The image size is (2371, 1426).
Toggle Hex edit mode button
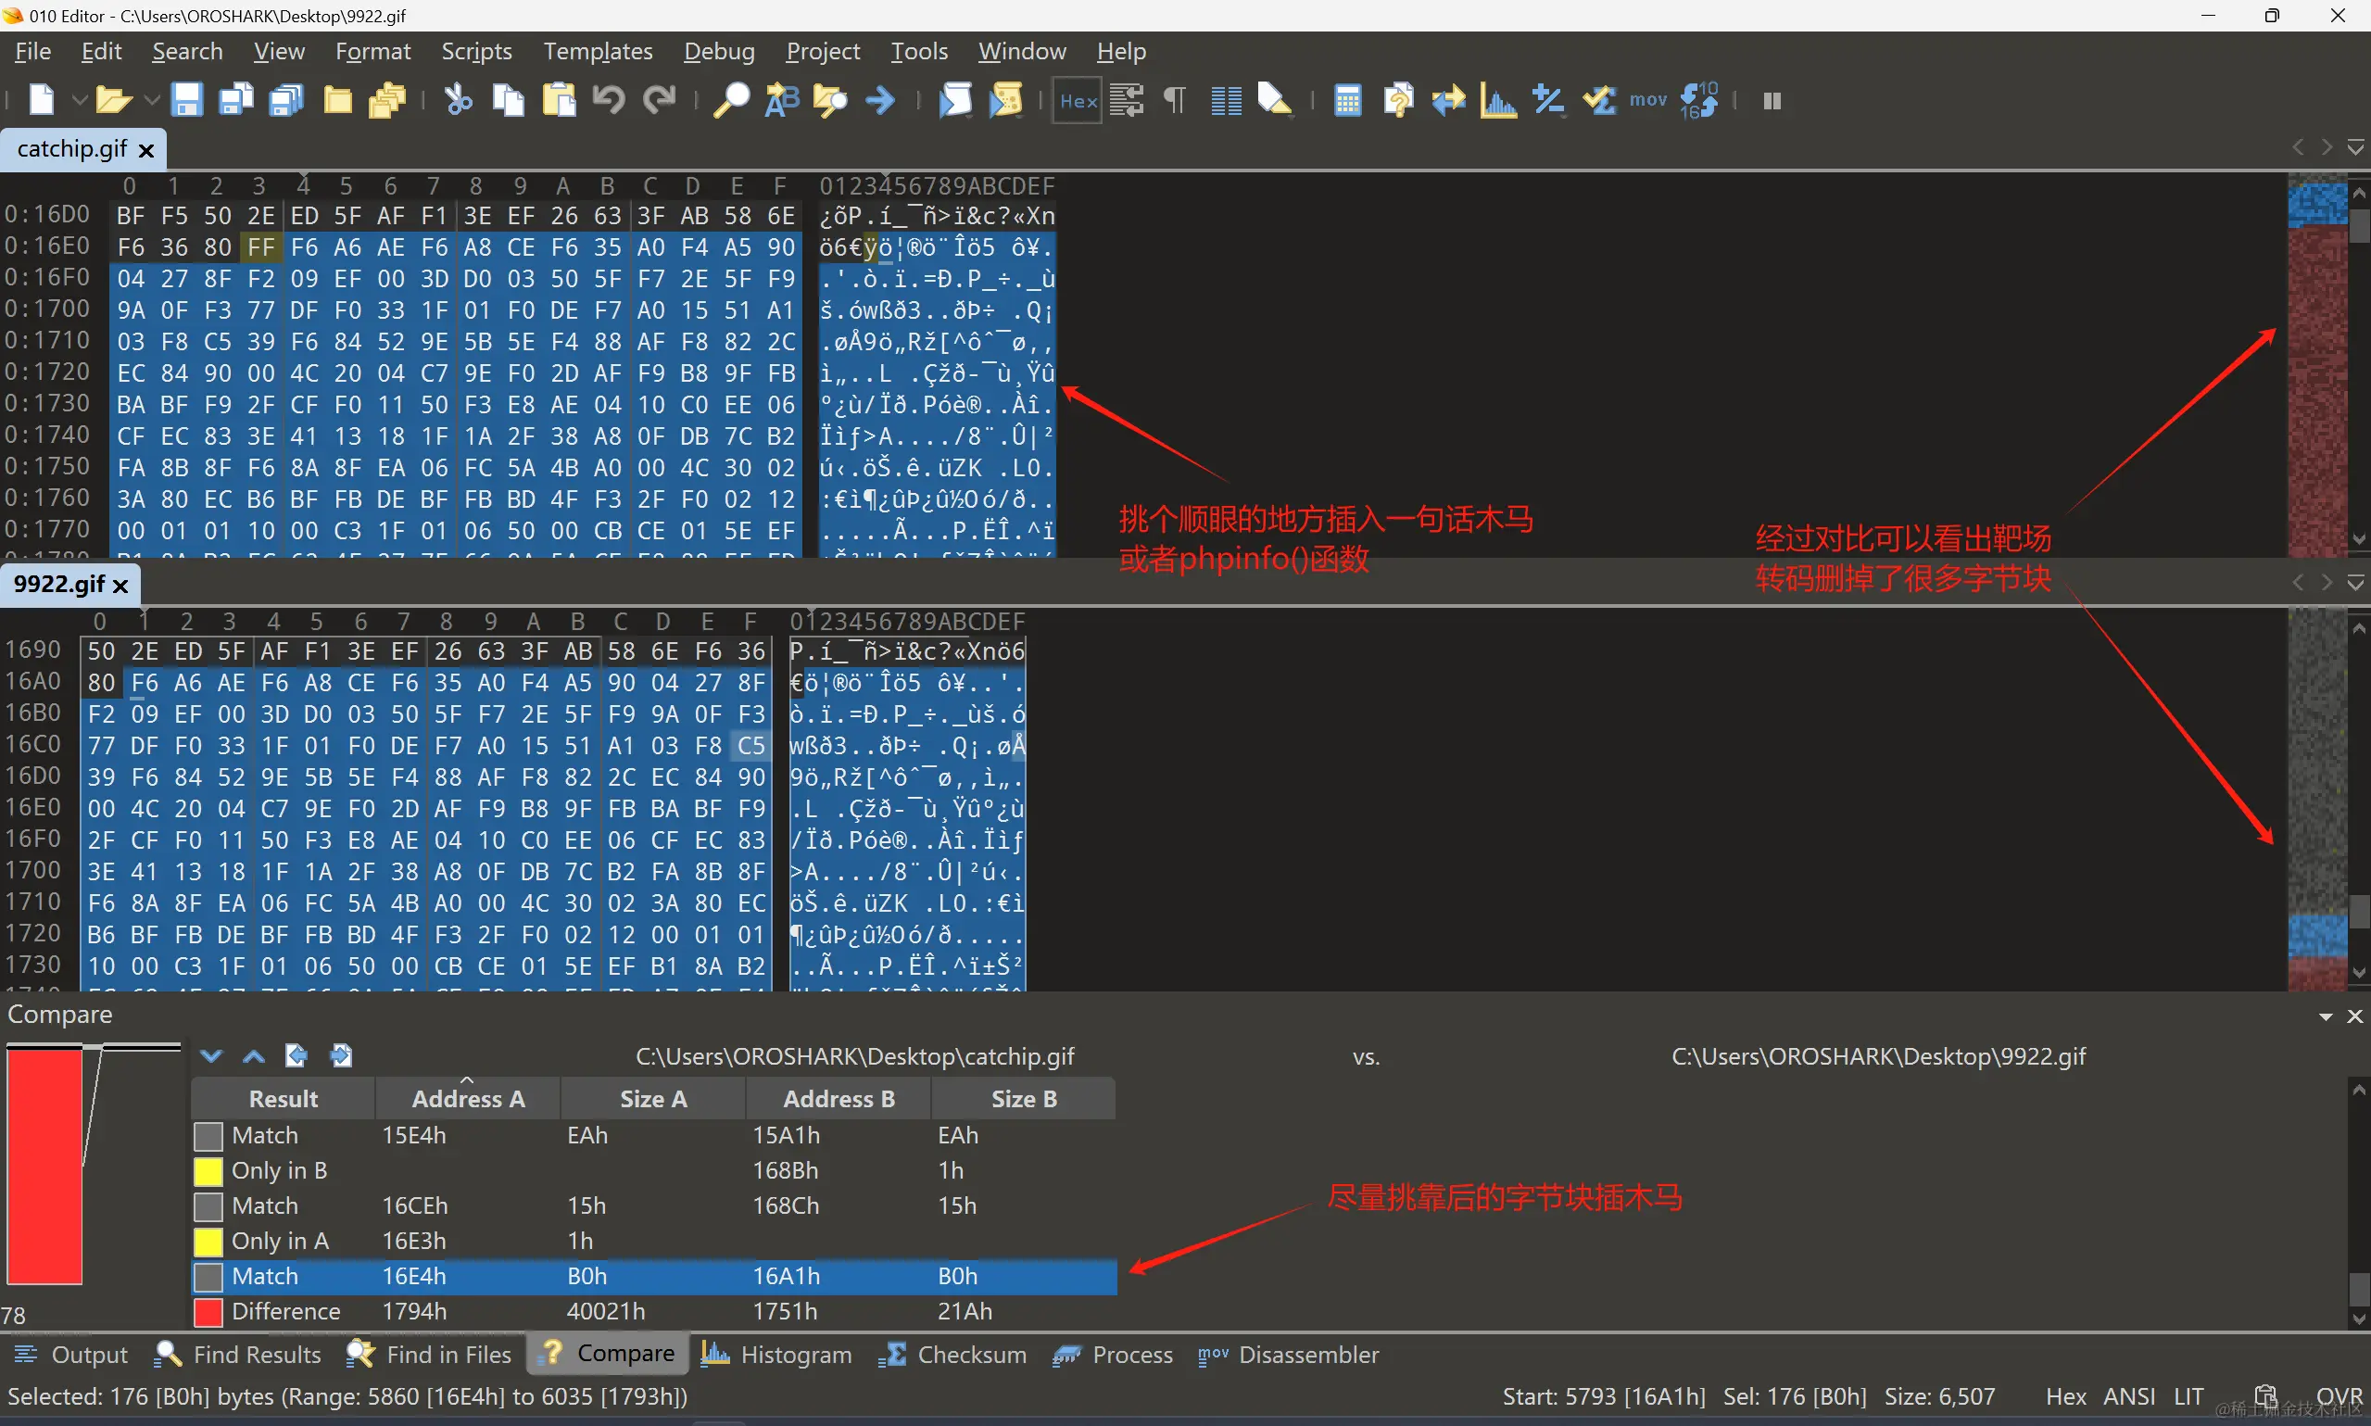pyautogui.click(x=1077, y=101)
